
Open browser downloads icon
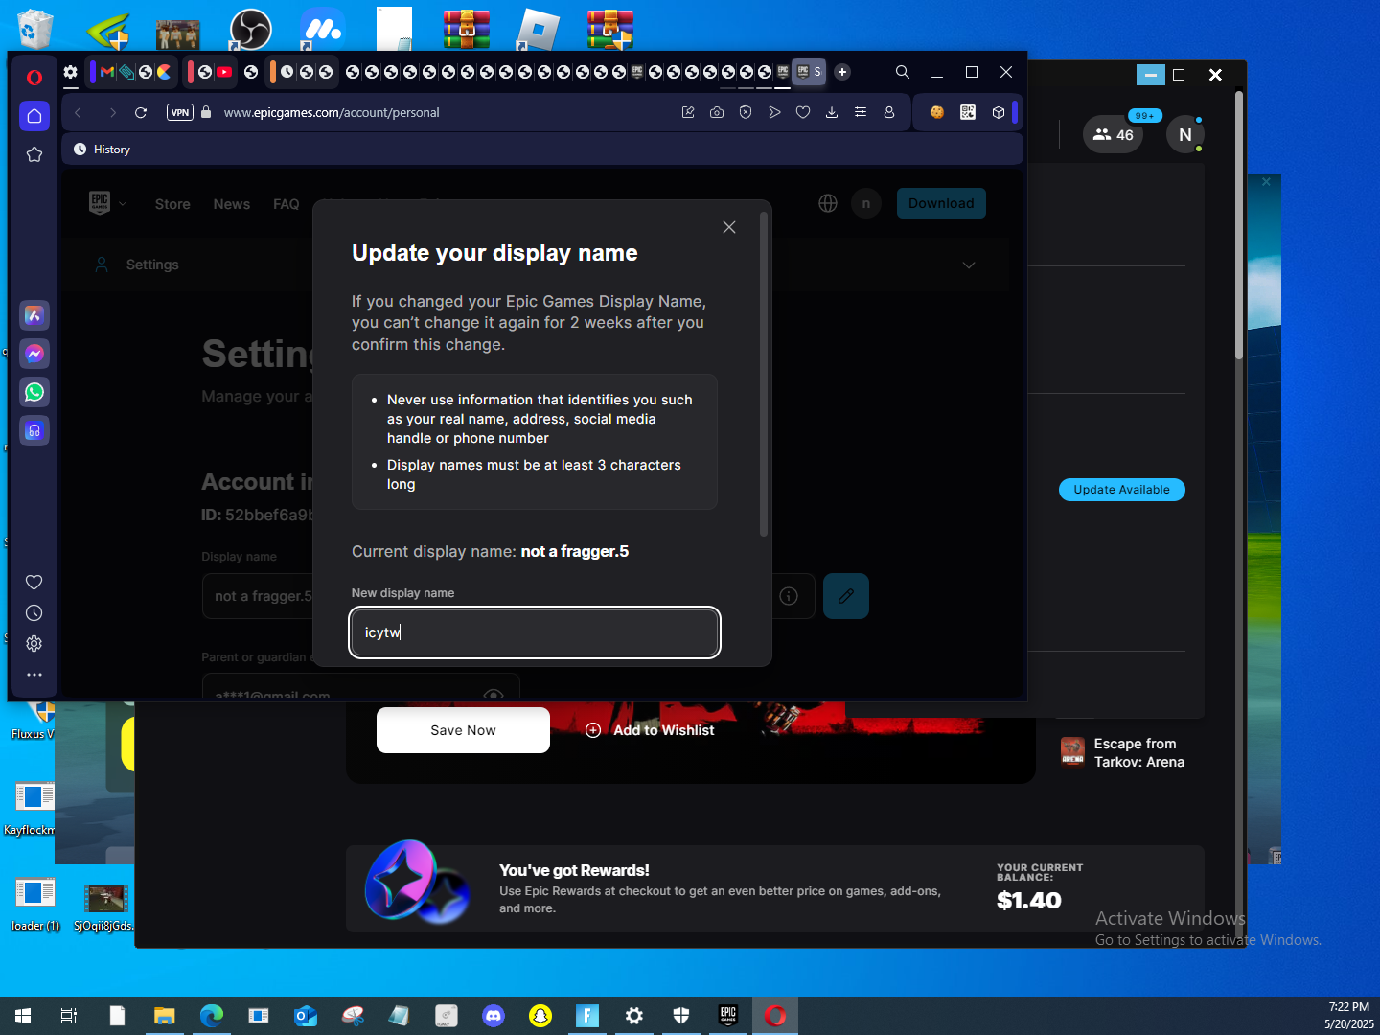click(x=832, y=112)
